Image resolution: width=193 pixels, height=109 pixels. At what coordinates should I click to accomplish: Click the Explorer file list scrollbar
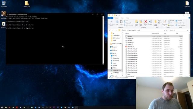coord(189,54)
